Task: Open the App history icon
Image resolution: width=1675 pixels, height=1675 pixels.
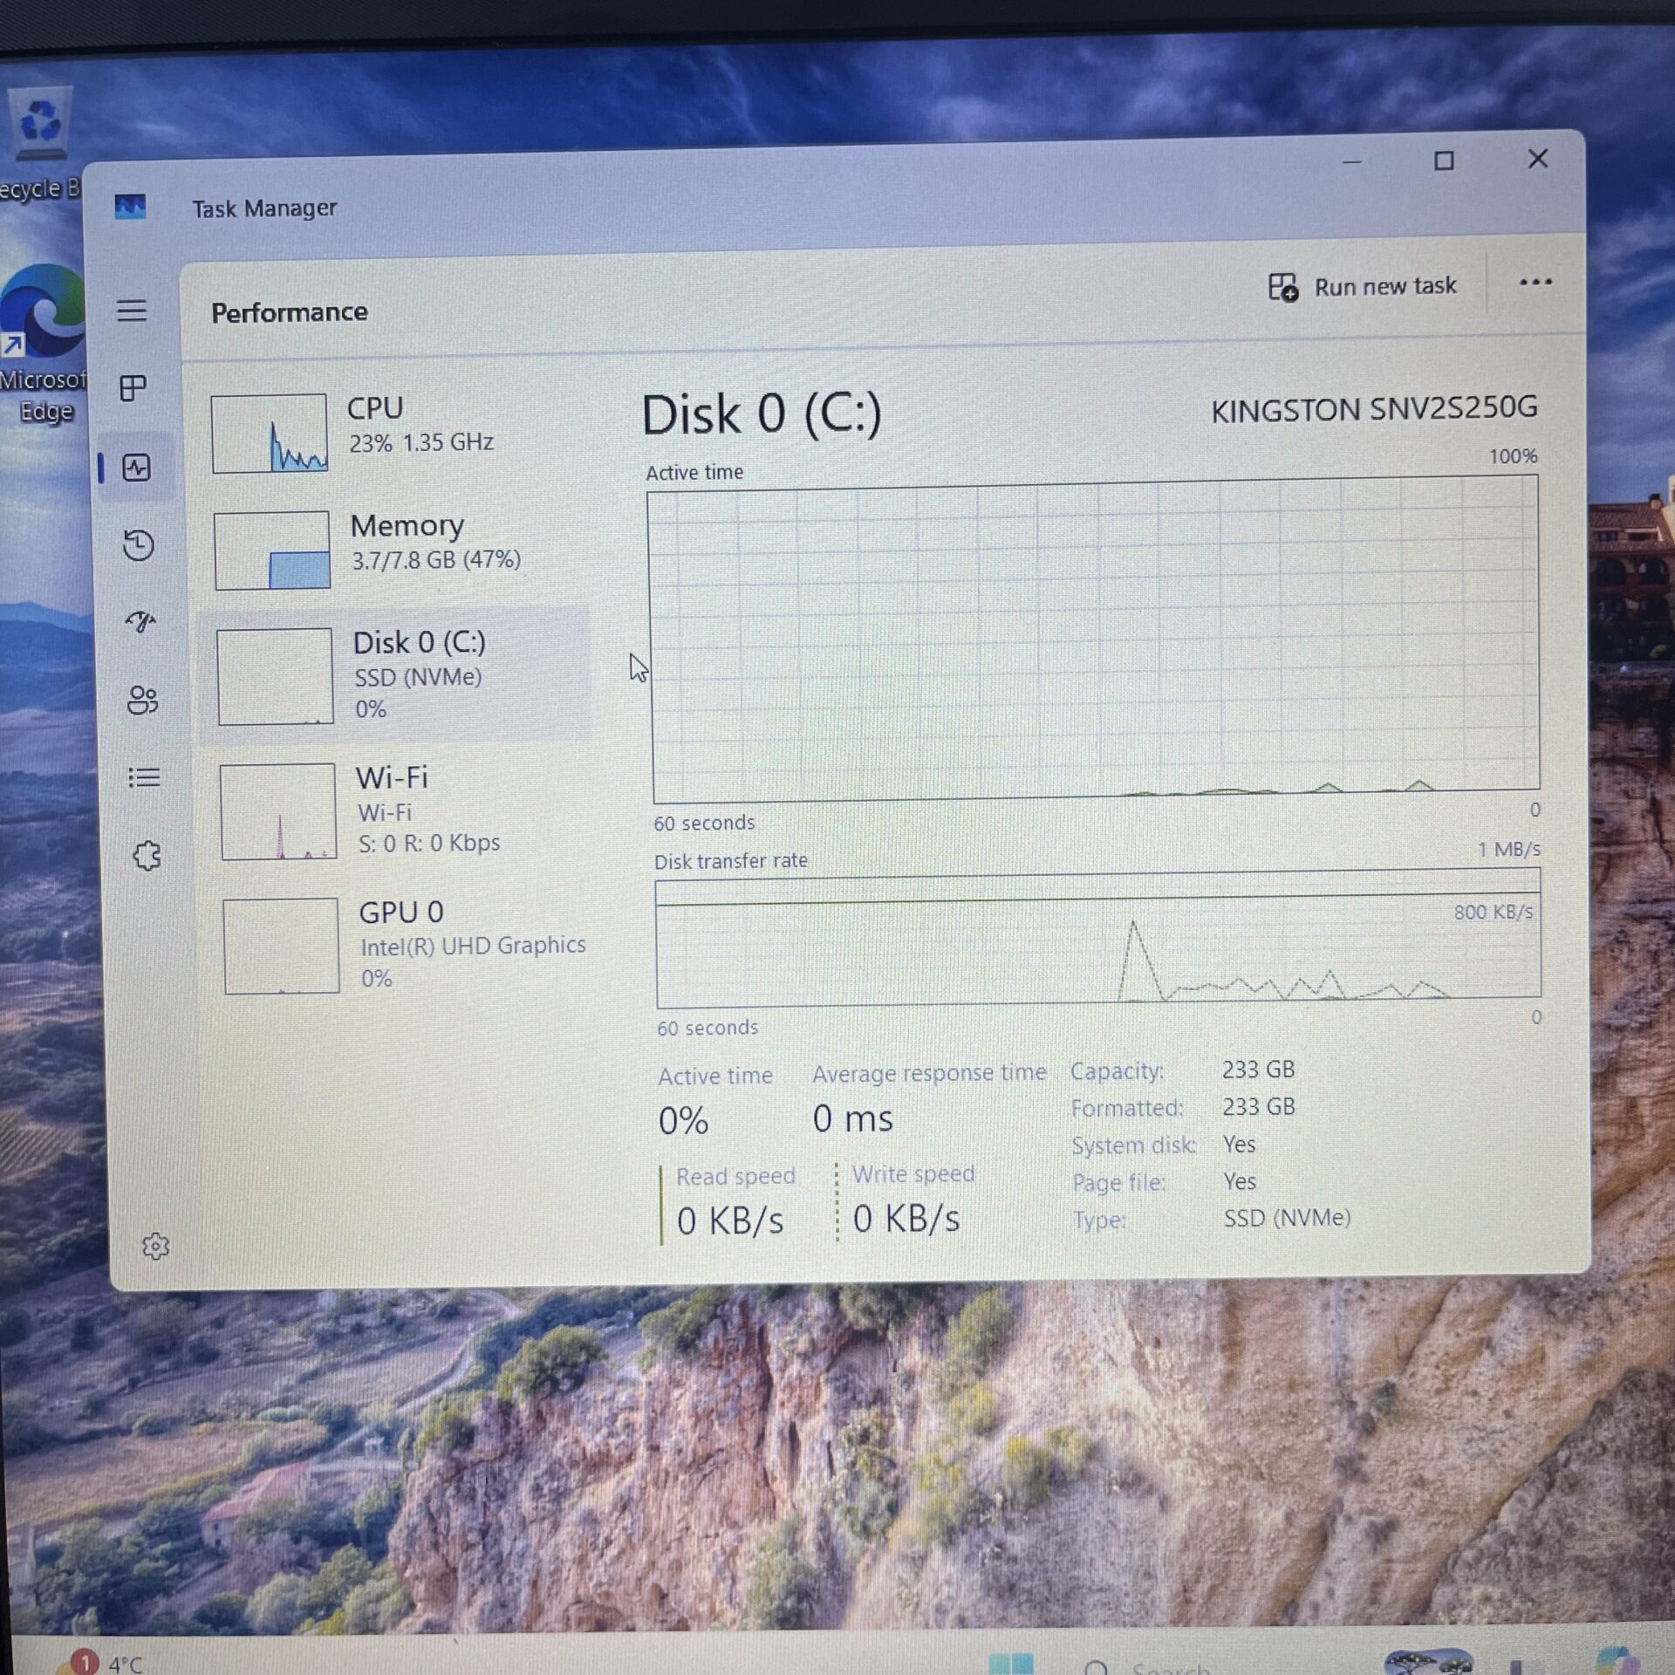Action: [138, 545]
